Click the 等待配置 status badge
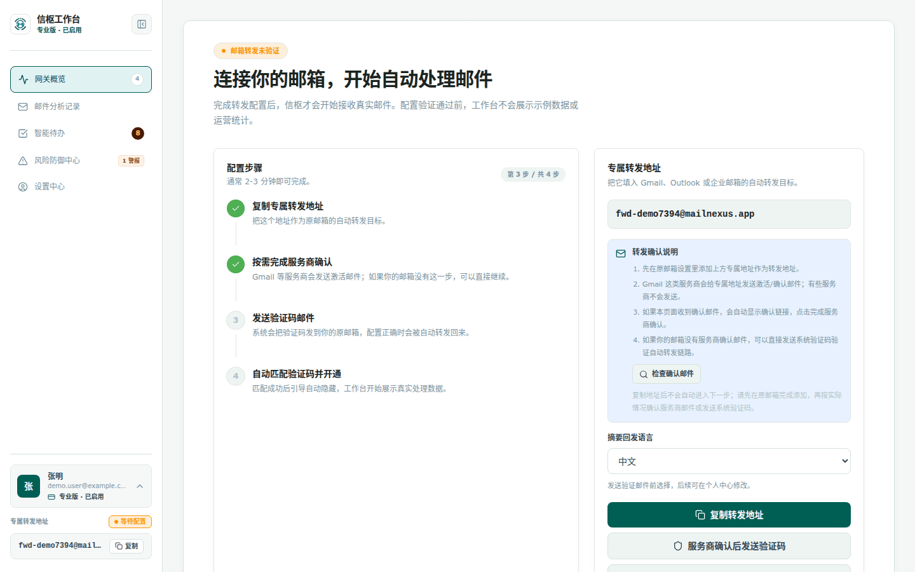 point(130,522)
